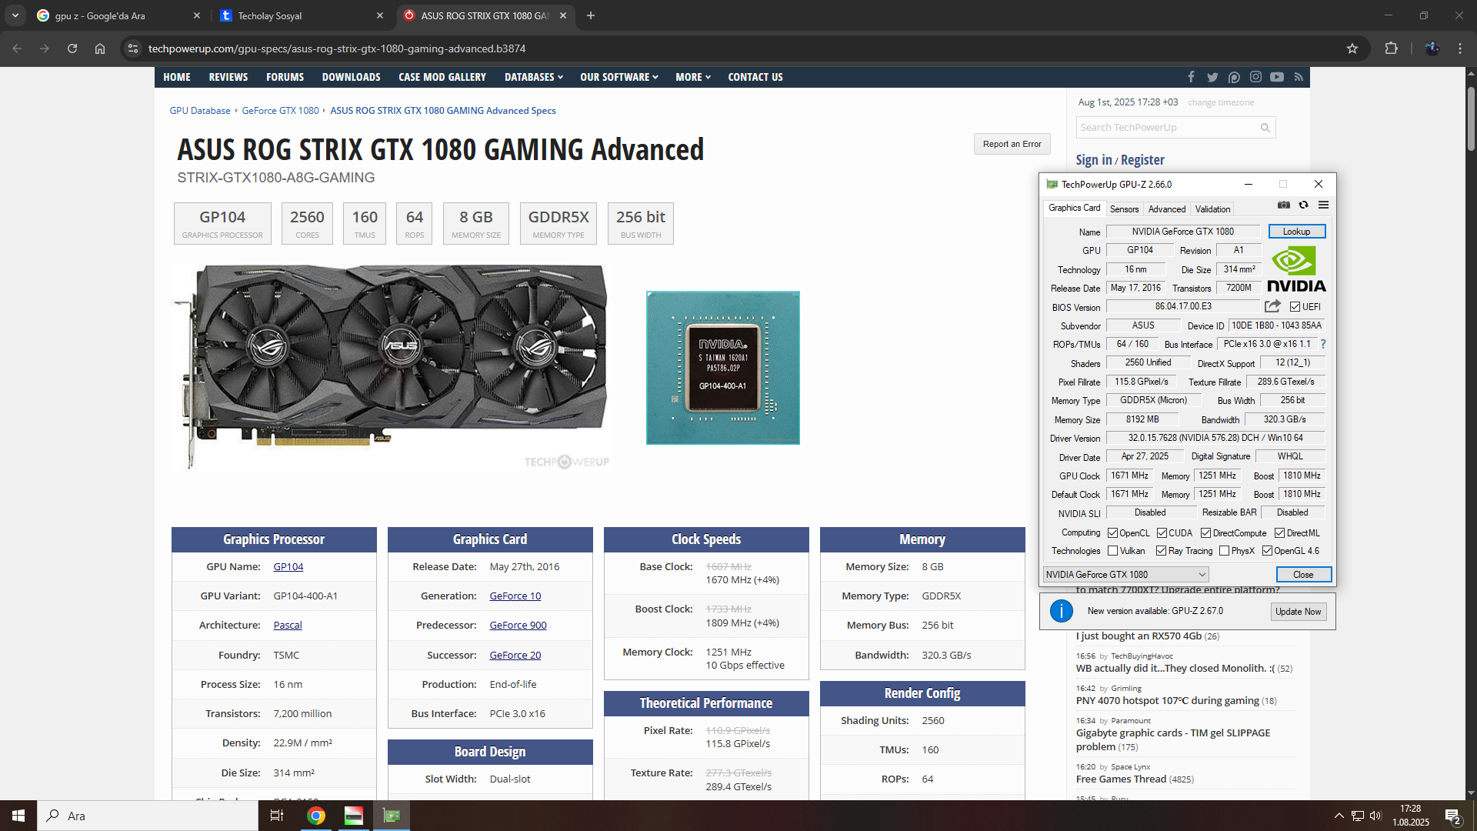
Task: Click the Windows taskbar search box
Action: click(x=148, y=816)
